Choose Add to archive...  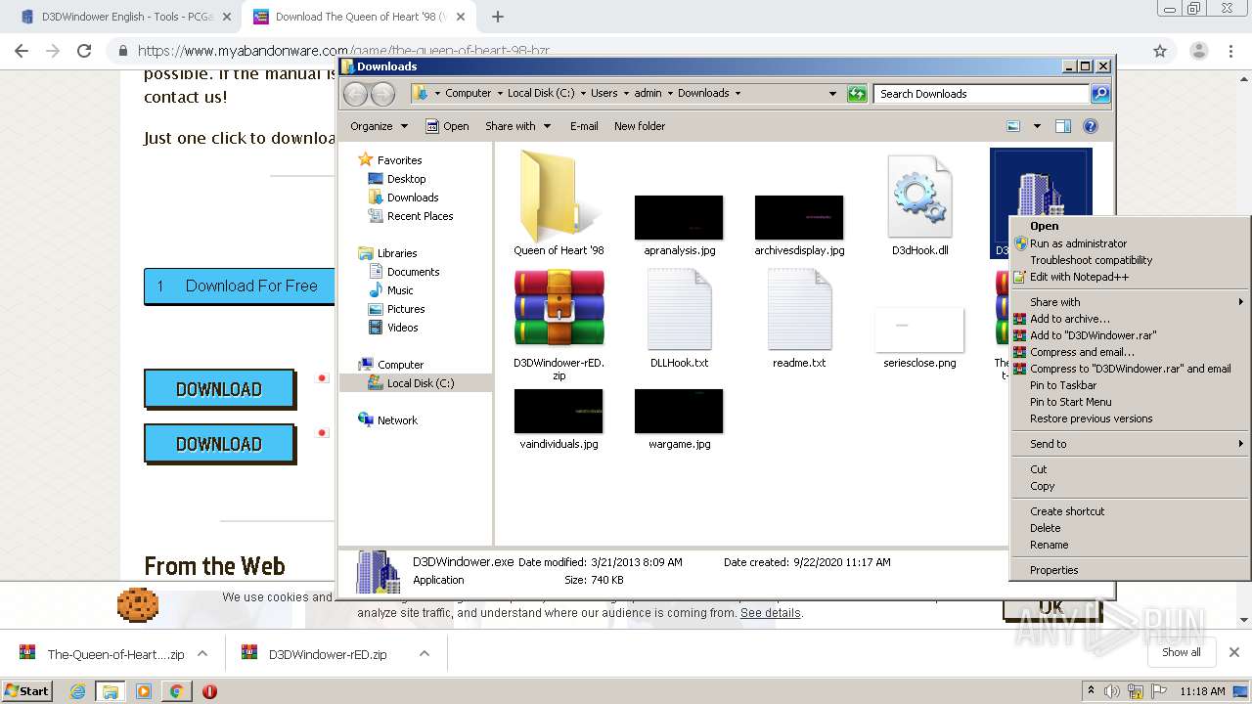point(1130,319)
